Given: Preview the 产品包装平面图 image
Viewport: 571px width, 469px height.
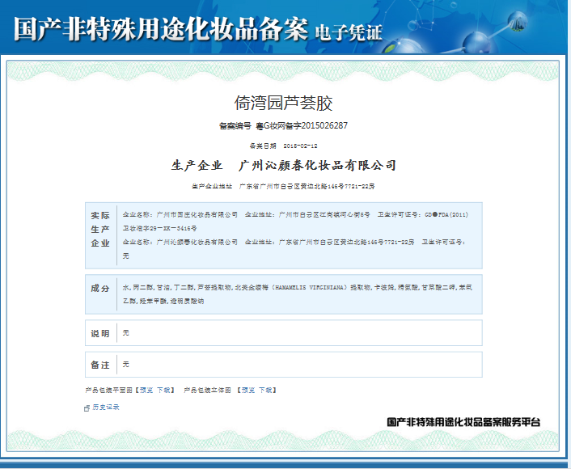Looking at the screenshot, I should tap(145, 390).
